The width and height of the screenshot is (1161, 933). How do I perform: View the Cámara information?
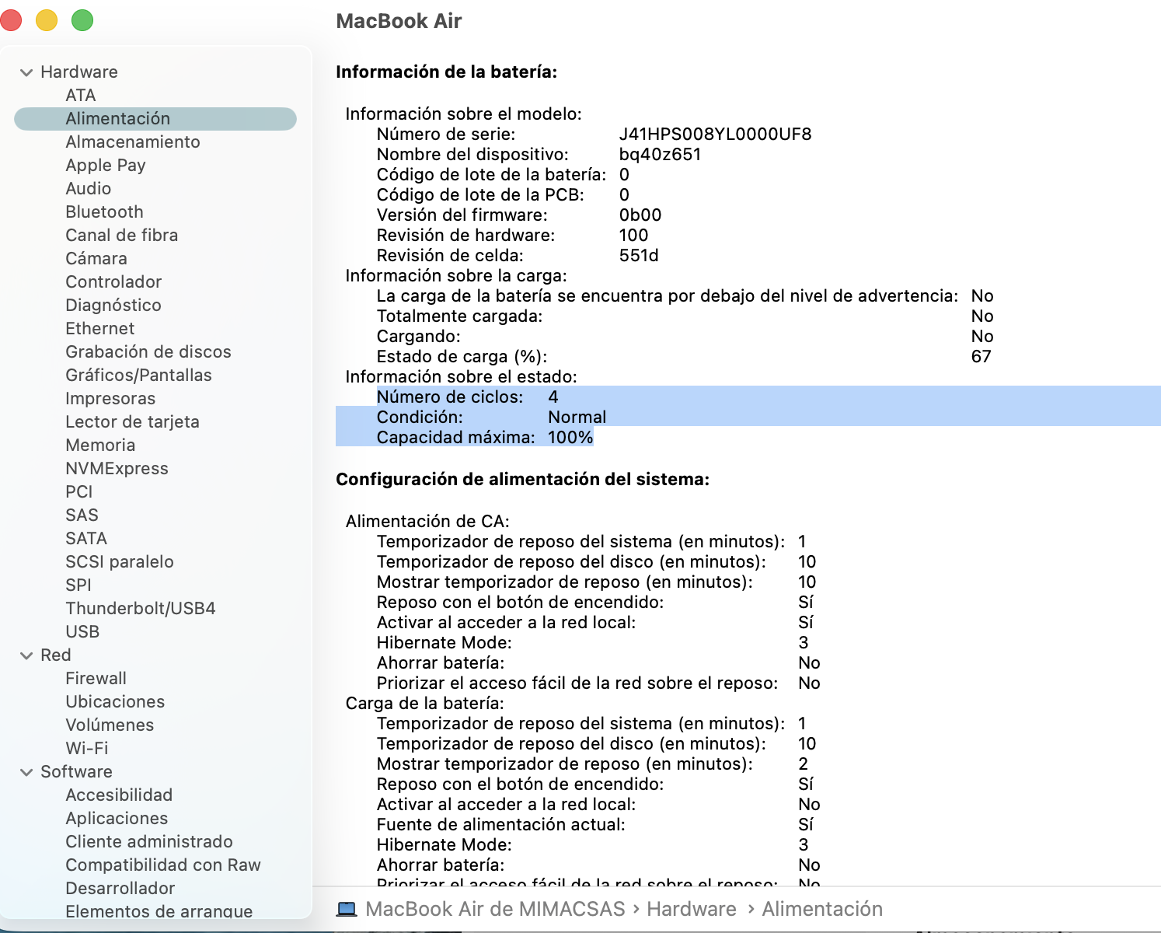[x=96, y=258]
